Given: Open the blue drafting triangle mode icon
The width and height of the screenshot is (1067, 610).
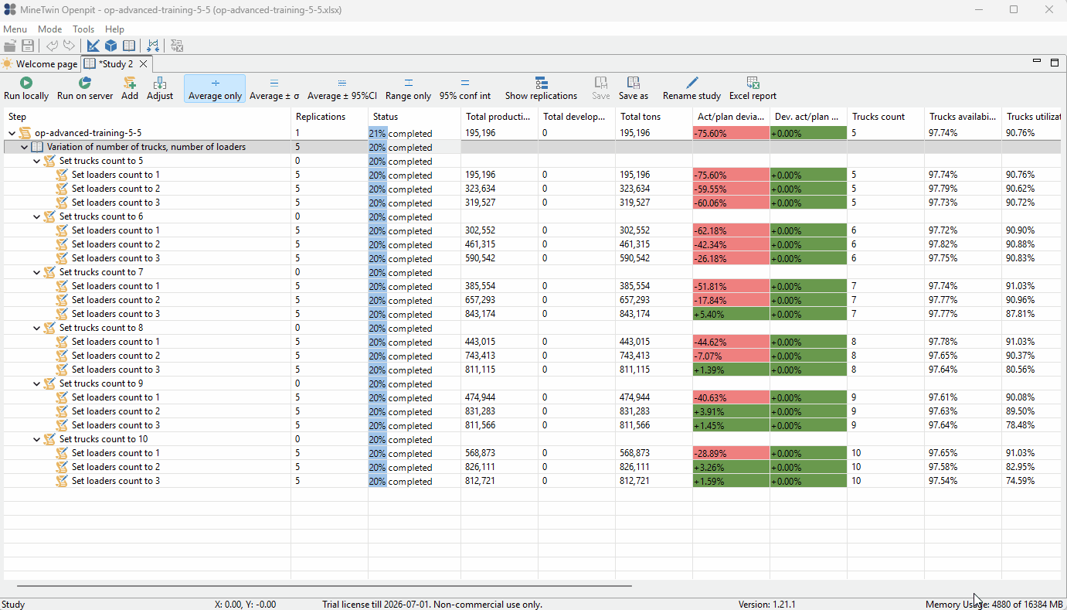Looking at the screenshot, I should (93, 46).
